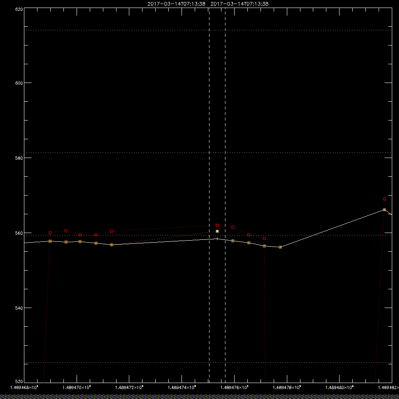Click the lowest dotted horizontal line near 525
399x399 pixels.
pyautogui.click(x=208, y=362)
